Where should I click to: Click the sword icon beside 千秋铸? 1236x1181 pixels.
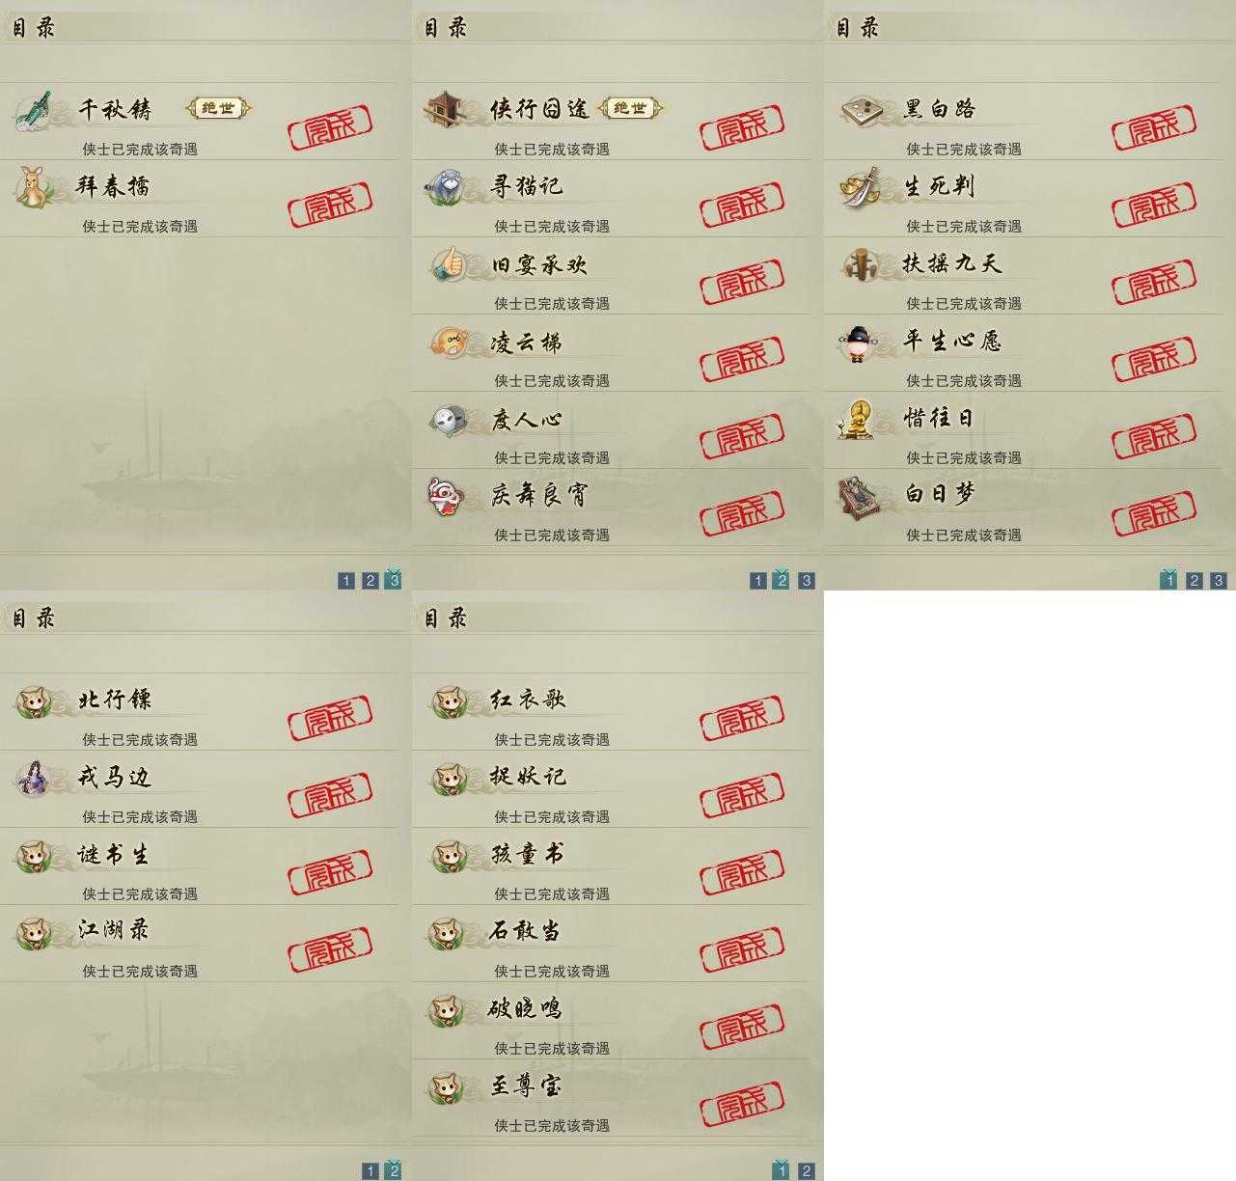click(35, 110)
